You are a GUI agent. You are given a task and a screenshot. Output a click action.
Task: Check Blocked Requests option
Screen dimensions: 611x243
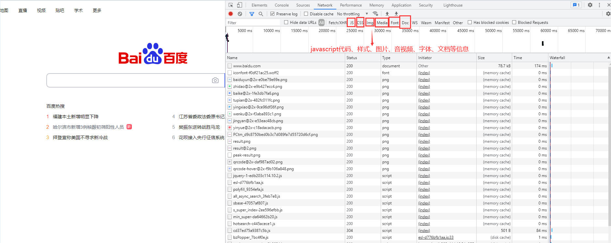pos(514,22)
